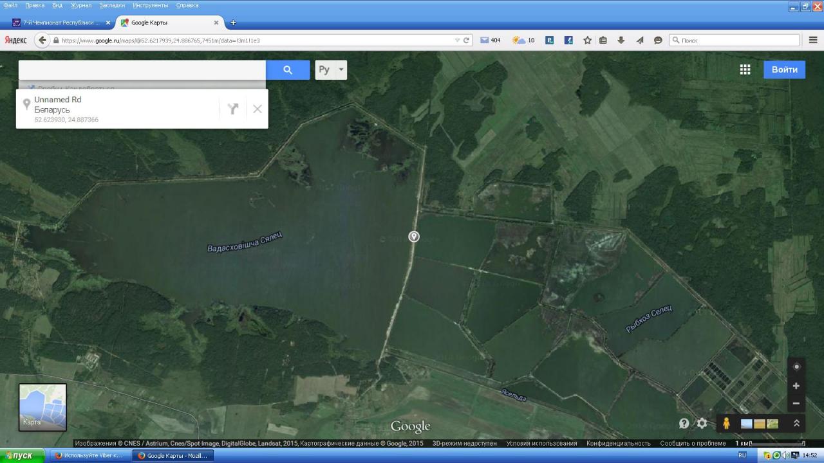Open the Google apps grid
This screenshot has width=824, height=463.
pyautogui.click(x=745, y=69)
